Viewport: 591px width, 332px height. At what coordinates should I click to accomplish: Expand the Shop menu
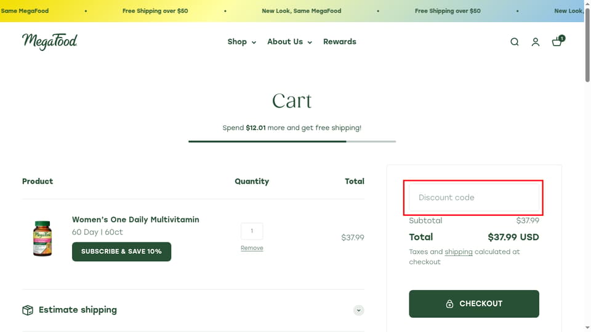241,42
